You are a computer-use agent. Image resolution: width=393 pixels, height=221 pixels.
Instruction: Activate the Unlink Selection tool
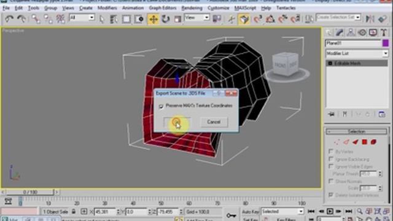click(x=48, y=19)
